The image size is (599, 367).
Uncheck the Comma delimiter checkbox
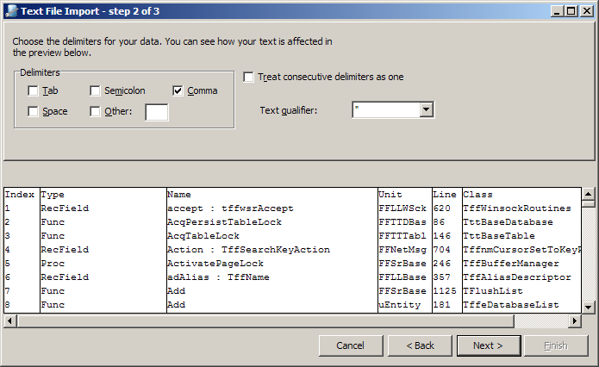point(178,90)
